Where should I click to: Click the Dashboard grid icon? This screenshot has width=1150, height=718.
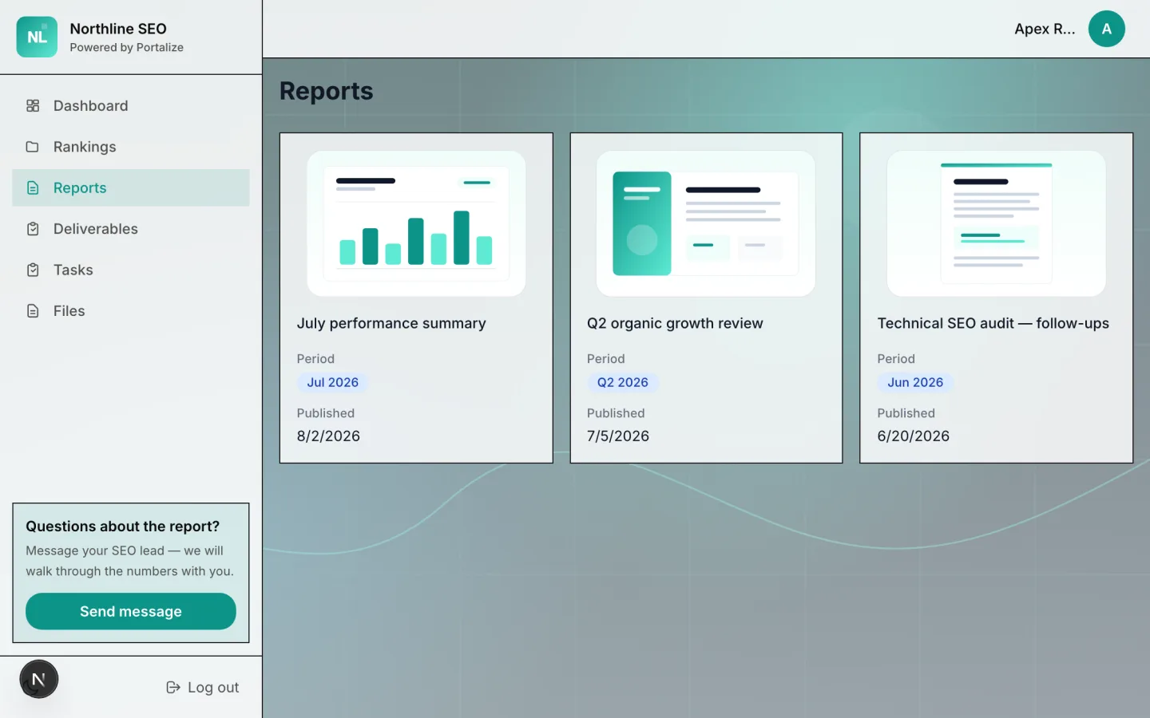[x=33, y=105]
